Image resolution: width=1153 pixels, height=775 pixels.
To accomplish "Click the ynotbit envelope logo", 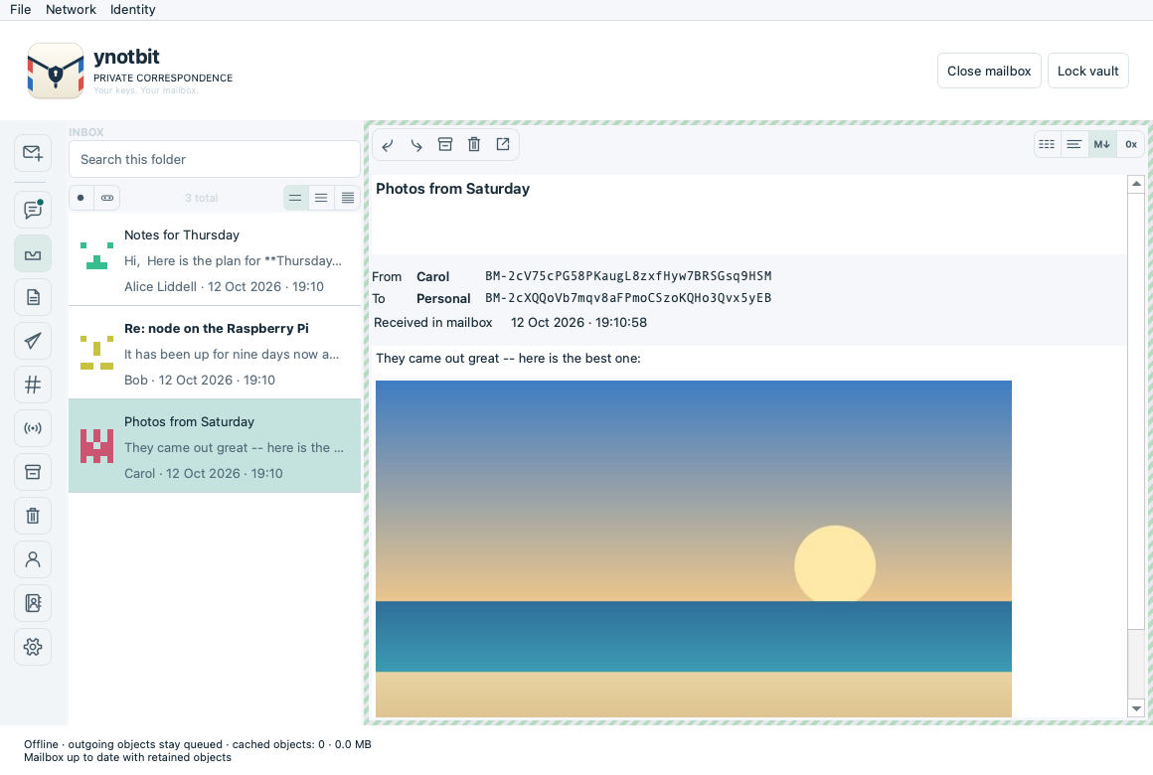I will (x=55, y=71).
